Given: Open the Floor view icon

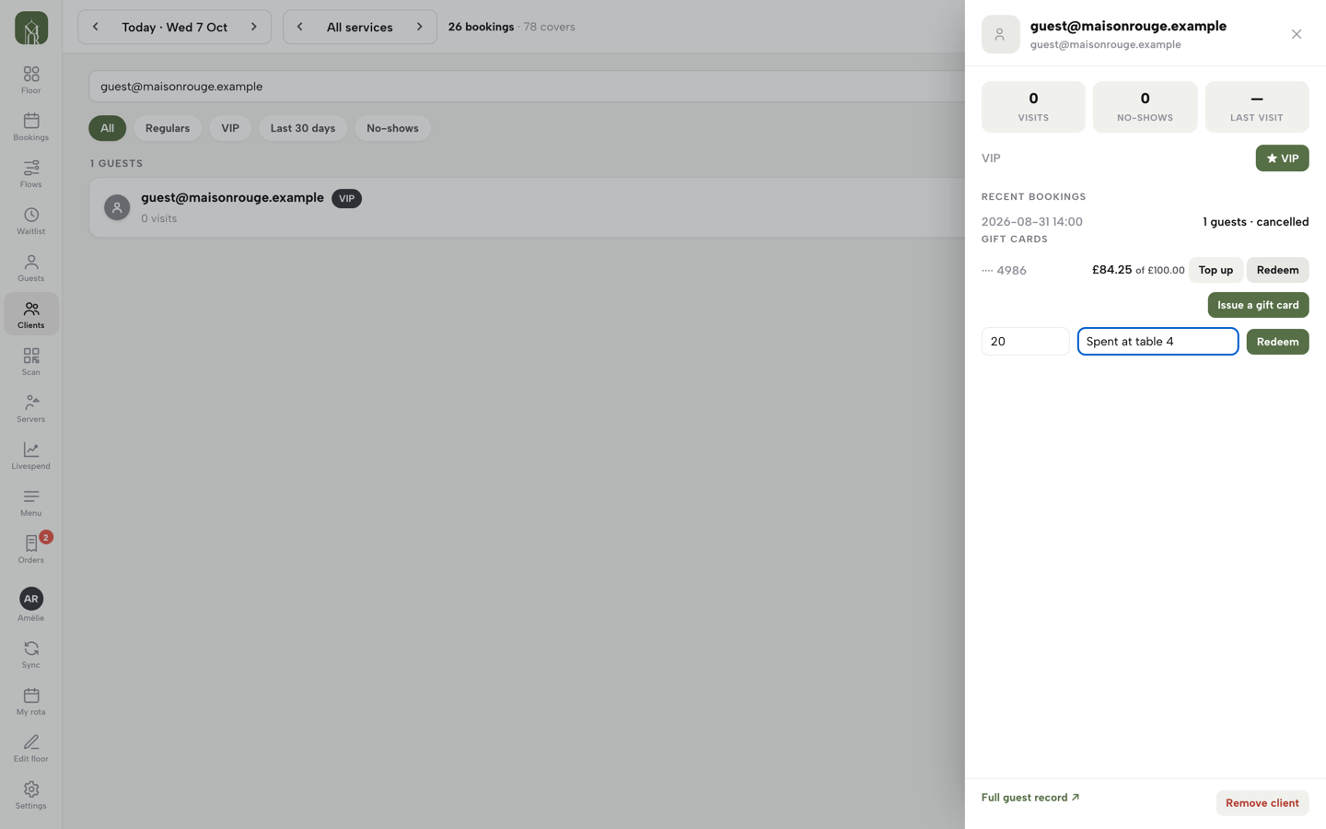Looking at the screenshot, I should [31, 80].
